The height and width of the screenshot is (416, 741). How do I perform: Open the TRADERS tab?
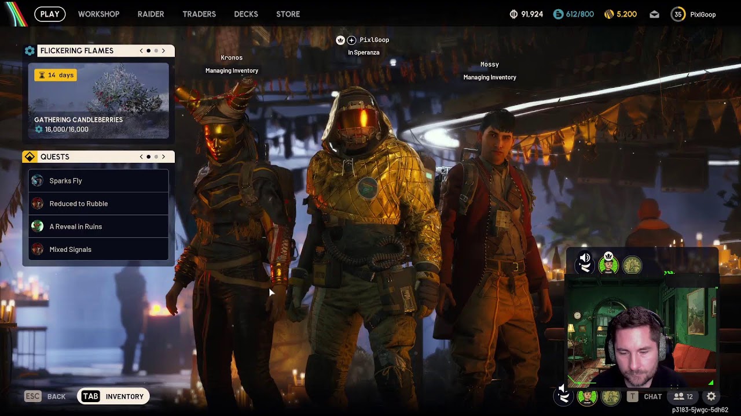(199, 14)
